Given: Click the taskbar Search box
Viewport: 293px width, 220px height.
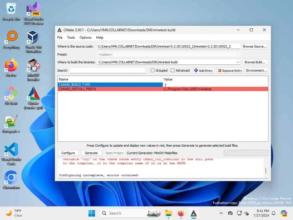Looking at the screenshot, I should tap(130, 213).
